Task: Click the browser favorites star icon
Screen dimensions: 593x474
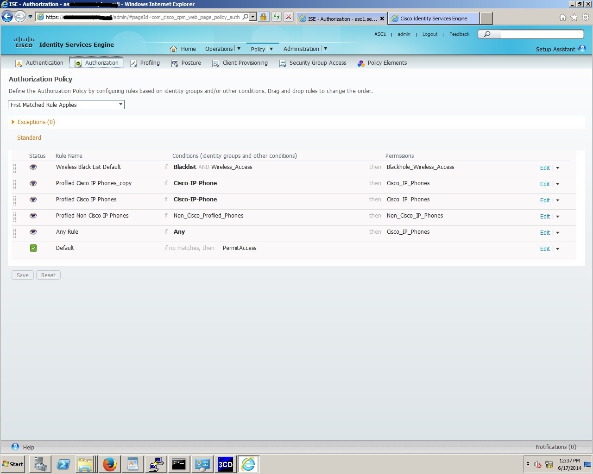Action: coord(574,18)
